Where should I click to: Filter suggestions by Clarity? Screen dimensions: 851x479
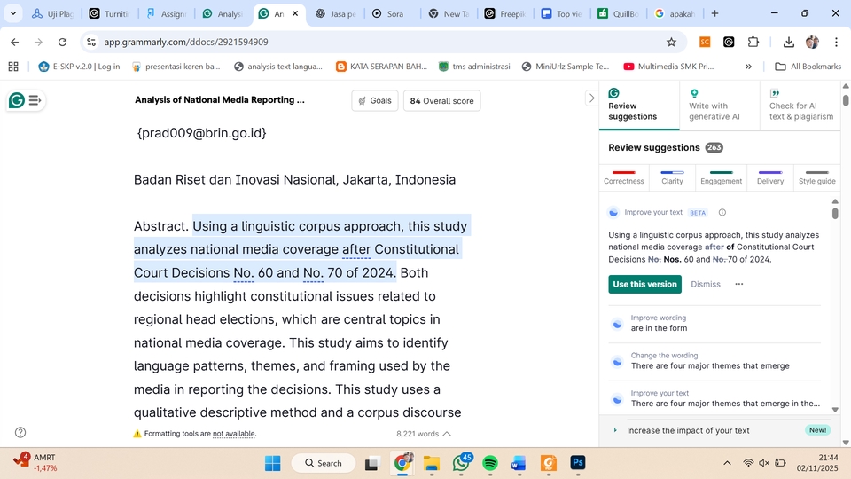point(672,177)
